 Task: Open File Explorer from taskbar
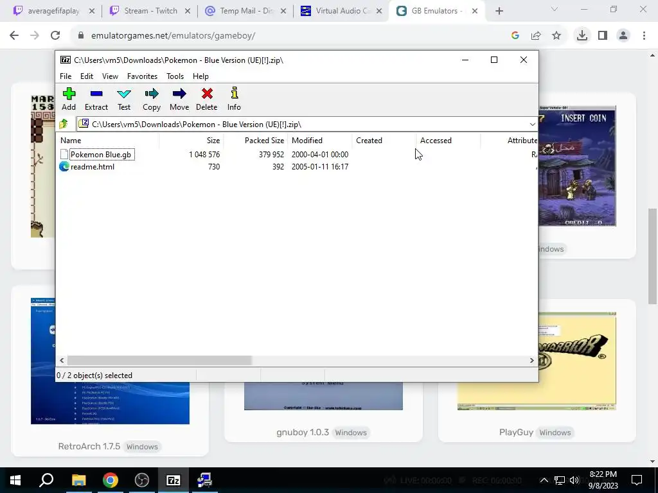[78, 480]
